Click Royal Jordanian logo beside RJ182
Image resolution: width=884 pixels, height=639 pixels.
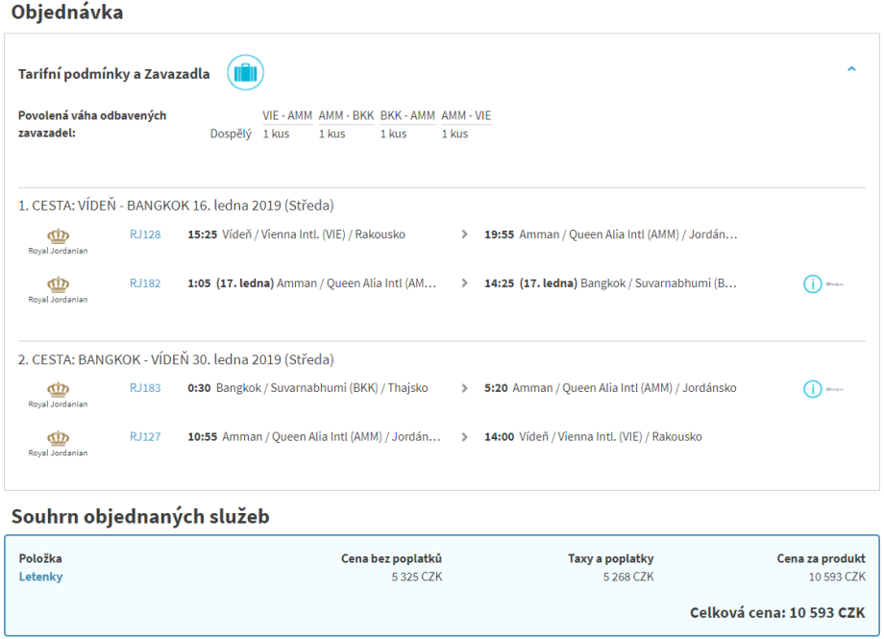[58, 288]
